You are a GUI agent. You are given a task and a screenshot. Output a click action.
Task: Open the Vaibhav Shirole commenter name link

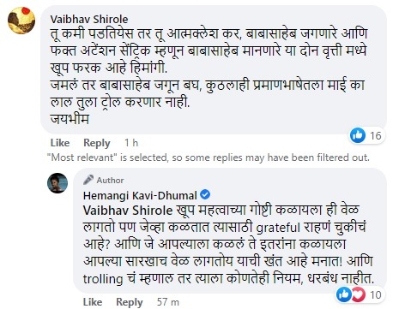point(89,20)
